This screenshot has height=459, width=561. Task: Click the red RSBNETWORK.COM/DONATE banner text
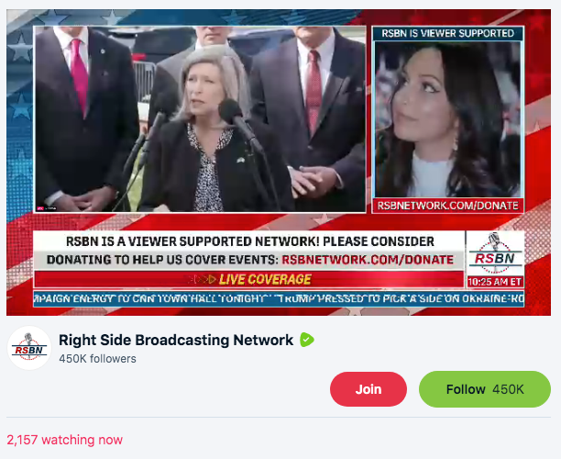[x=368, y=260]
